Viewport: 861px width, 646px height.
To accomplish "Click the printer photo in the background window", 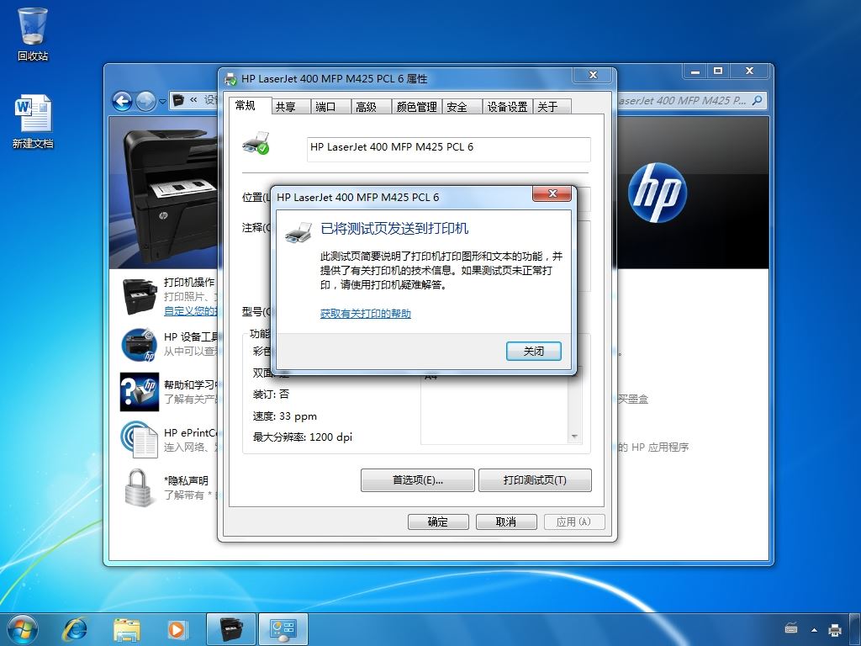I will click(x=164, y=193).
